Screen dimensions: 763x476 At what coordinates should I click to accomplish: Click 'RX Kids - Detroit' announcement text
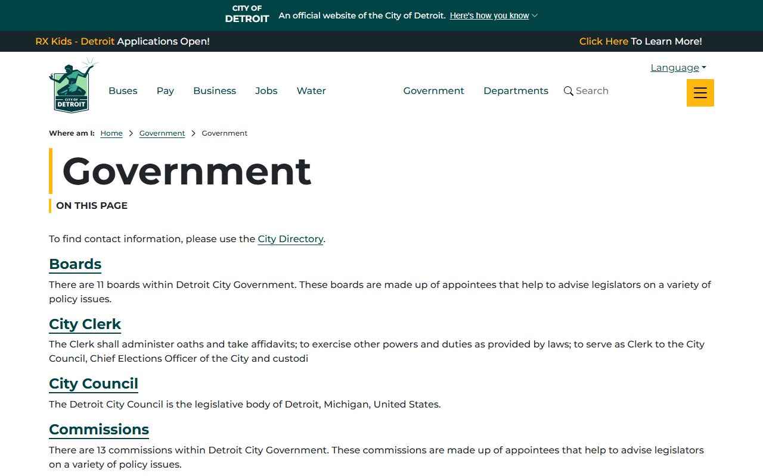(75, 42)
